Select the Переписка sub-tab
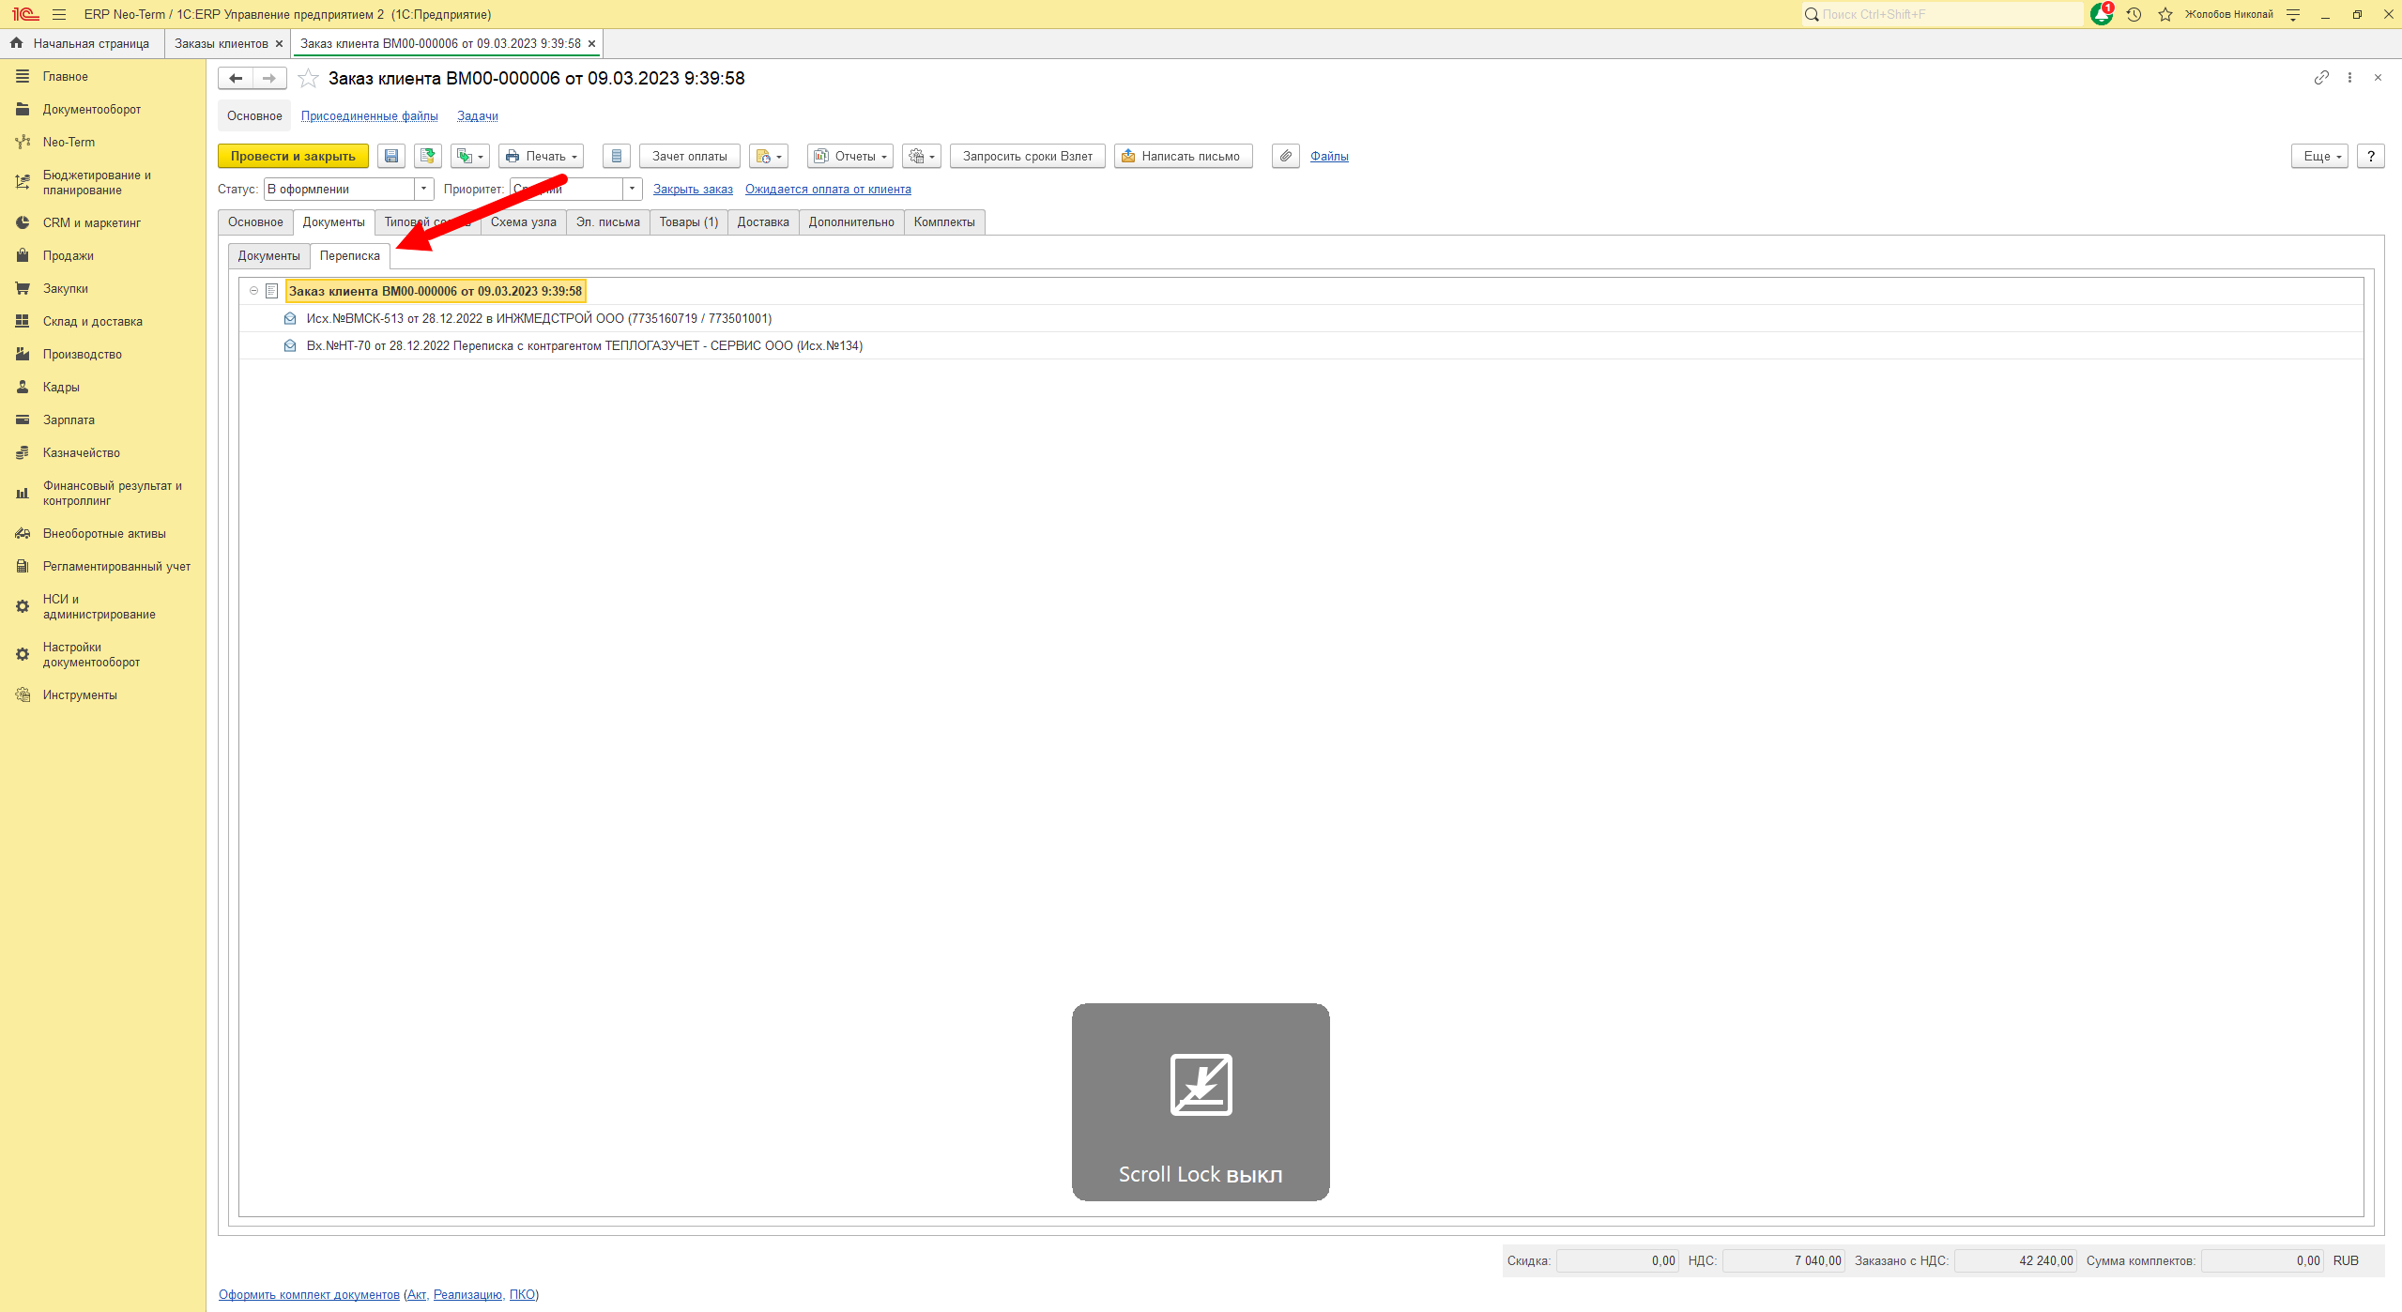Screen dimensions: 2402x1312 (x=350, y=256)
